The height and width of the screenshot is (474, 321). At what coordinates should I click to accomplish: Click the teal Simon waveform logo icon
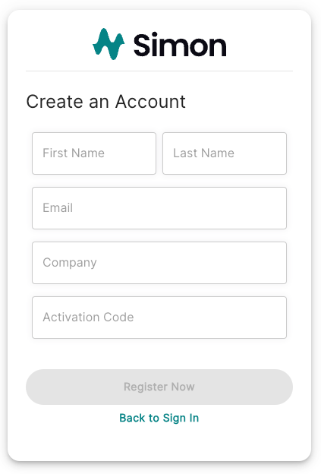point(109,44)
